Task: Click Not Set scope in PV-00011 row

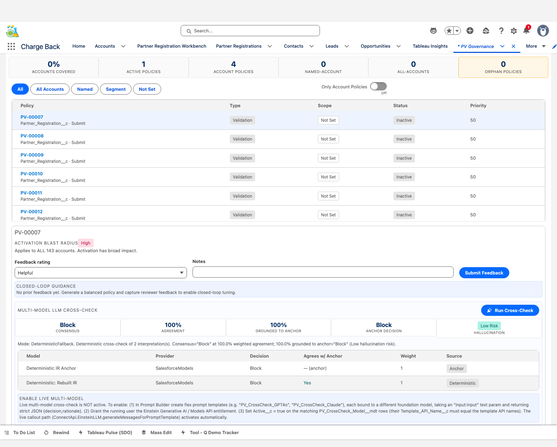Action: 328,196
